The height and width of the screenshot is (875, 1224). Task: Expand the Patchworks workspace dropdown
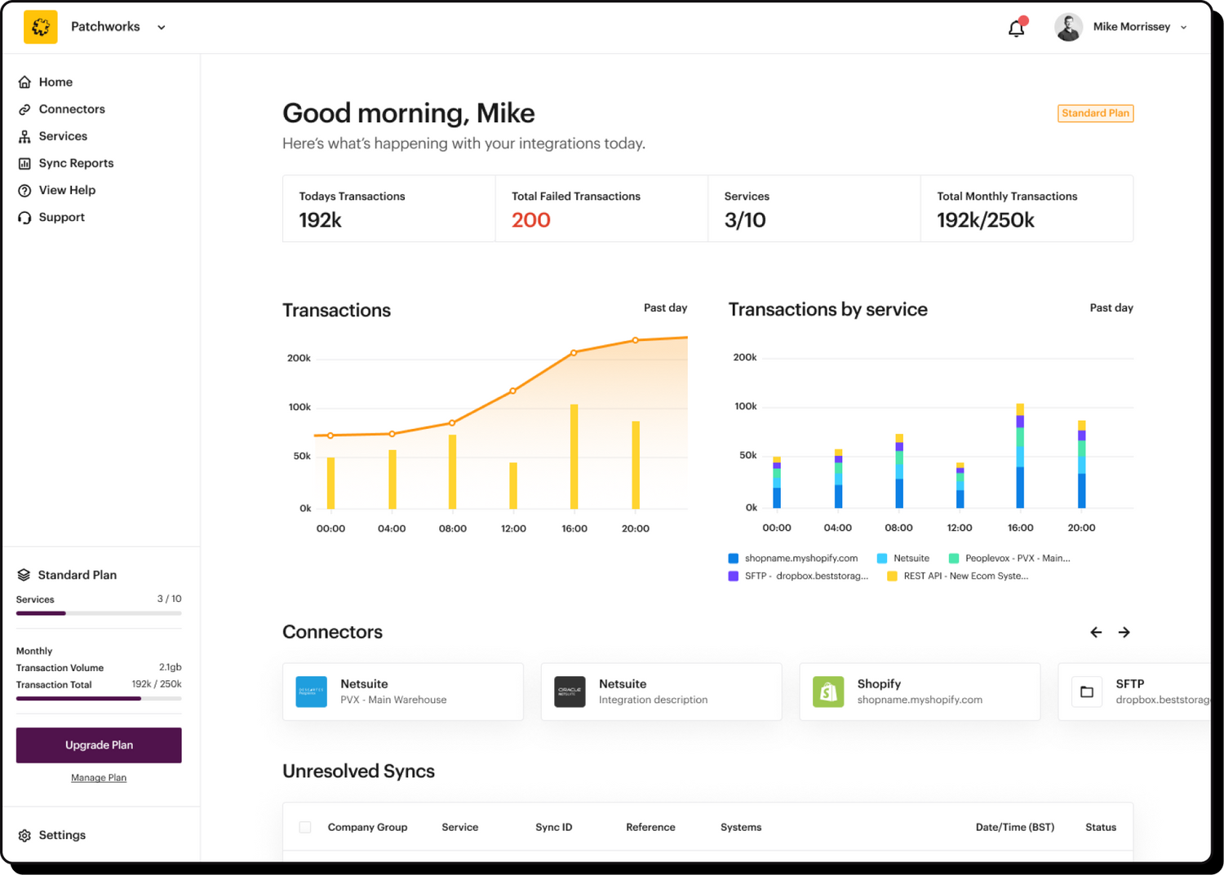pyautogui.click(x=161, y=27)
